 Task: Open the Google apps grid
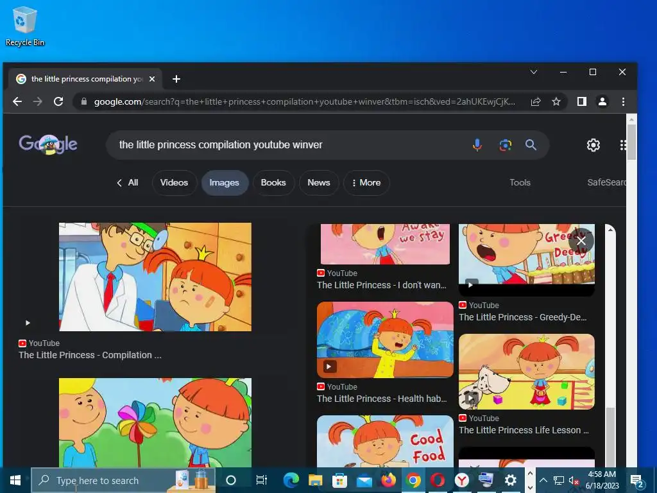pos(623,145)
